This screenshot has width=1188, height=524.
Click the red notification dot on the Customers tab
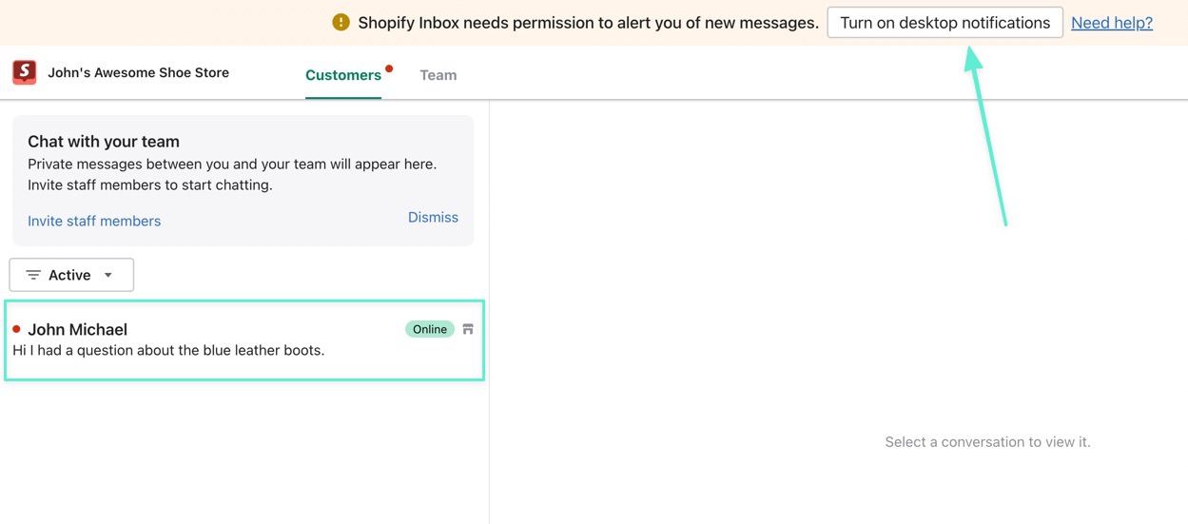[x=389, y=68]
